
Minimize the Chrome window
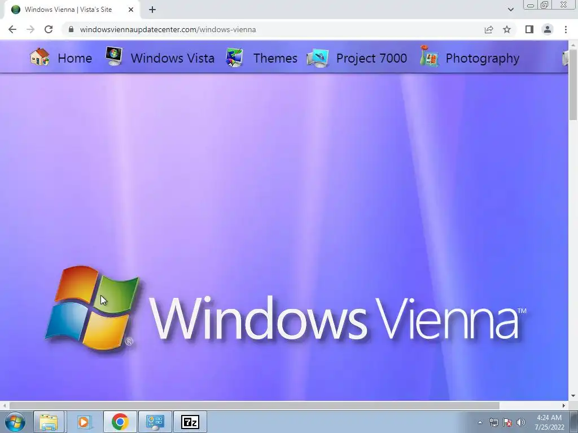coord(531,5)
